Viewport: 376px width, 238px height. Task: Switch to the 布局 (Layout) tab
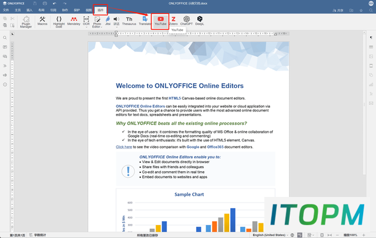(x=41, y=10)
